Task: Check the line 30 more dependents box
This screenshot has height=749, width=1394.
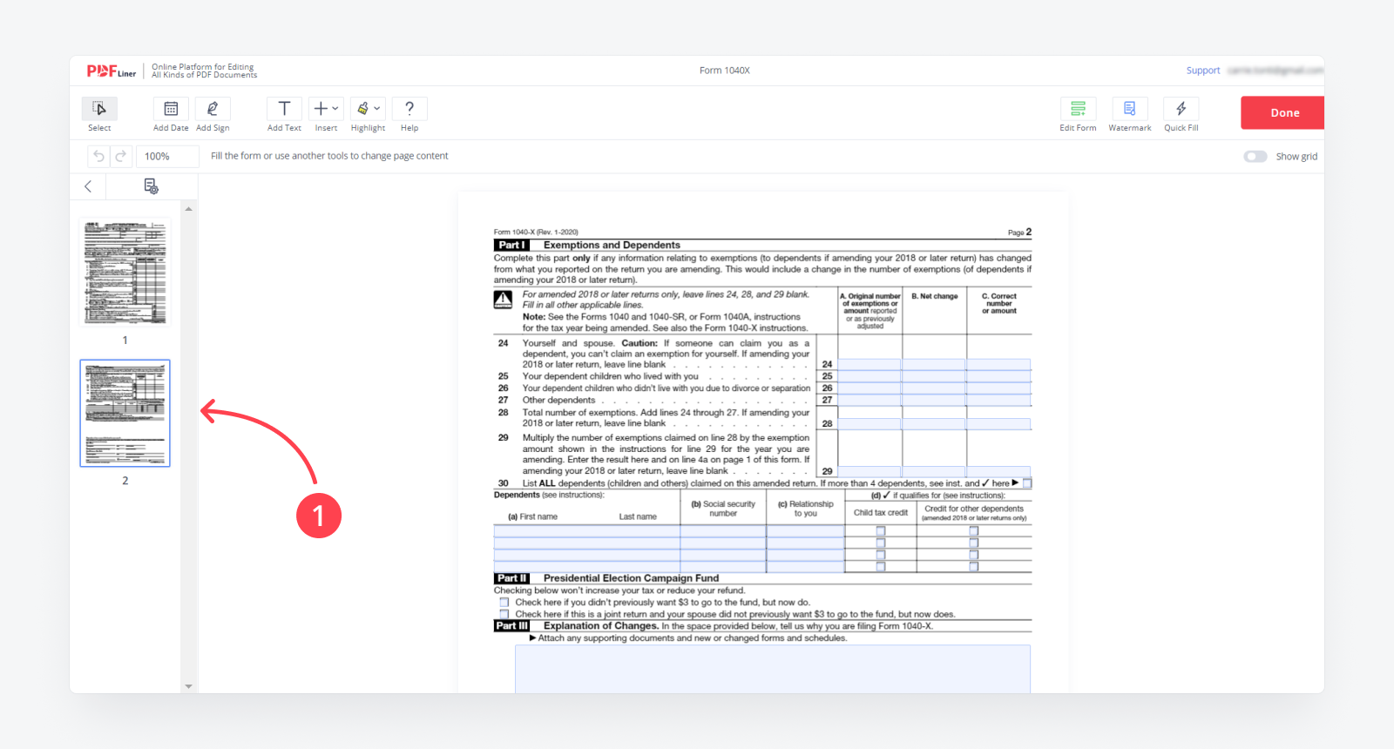Action: click(1027, 483)
